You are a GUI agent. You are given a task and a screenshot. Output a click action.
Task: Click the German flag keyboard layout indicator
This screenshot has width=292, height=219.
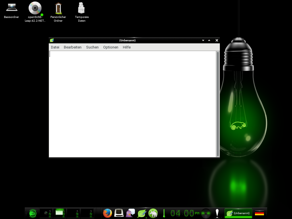coord(259,213)
